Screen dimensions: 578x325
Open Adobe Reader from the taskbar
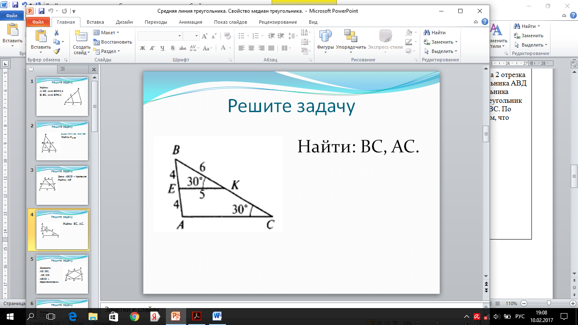tap(196, 316)
